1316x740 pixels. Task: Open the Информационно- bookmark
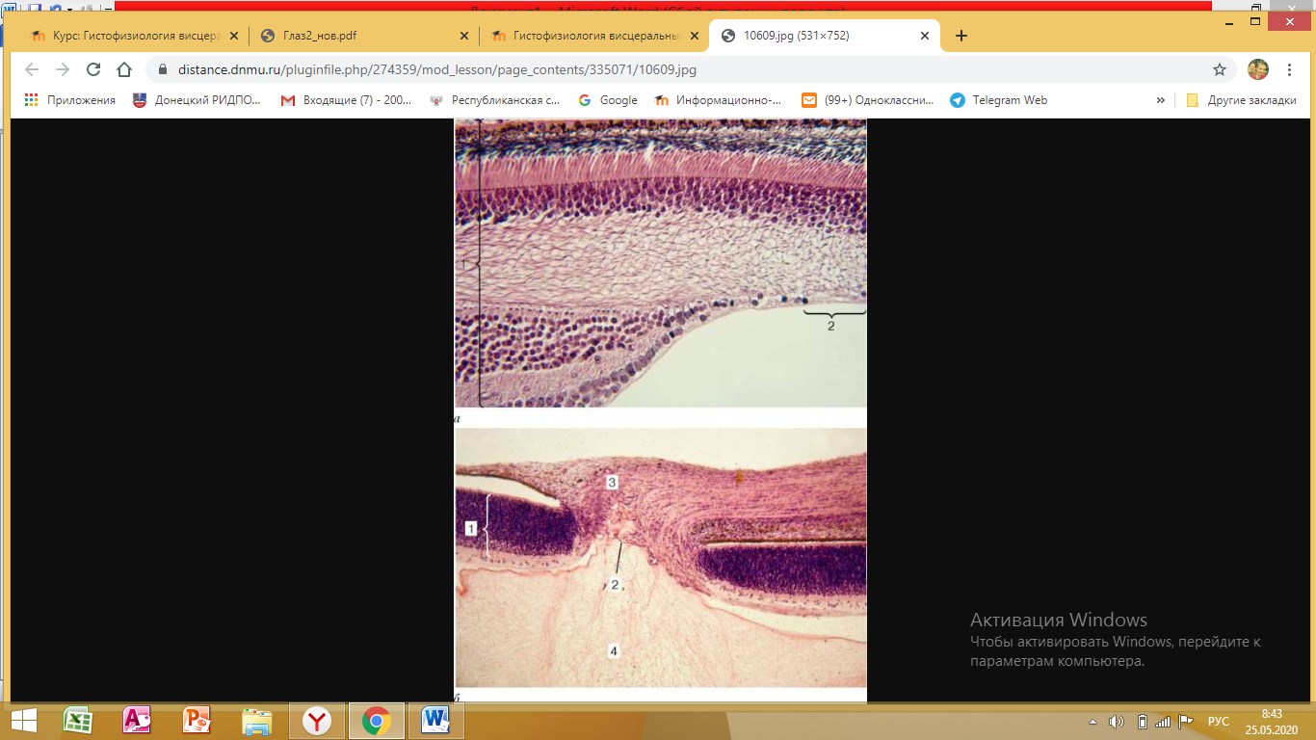pyautogui.click(x=719, y=100)
